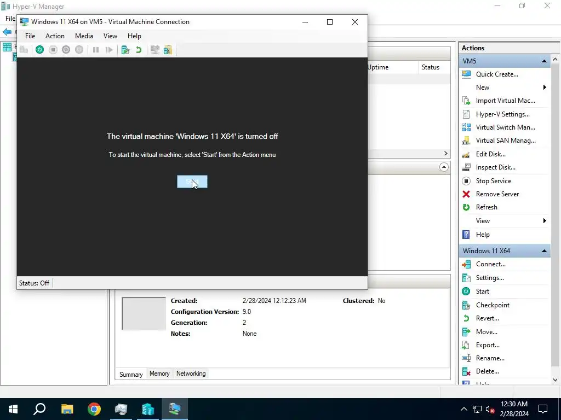Viewport: 561px width, 420px height.
Task: Click the Reset play-step toolbar icon
Action: tap(109, 50)
